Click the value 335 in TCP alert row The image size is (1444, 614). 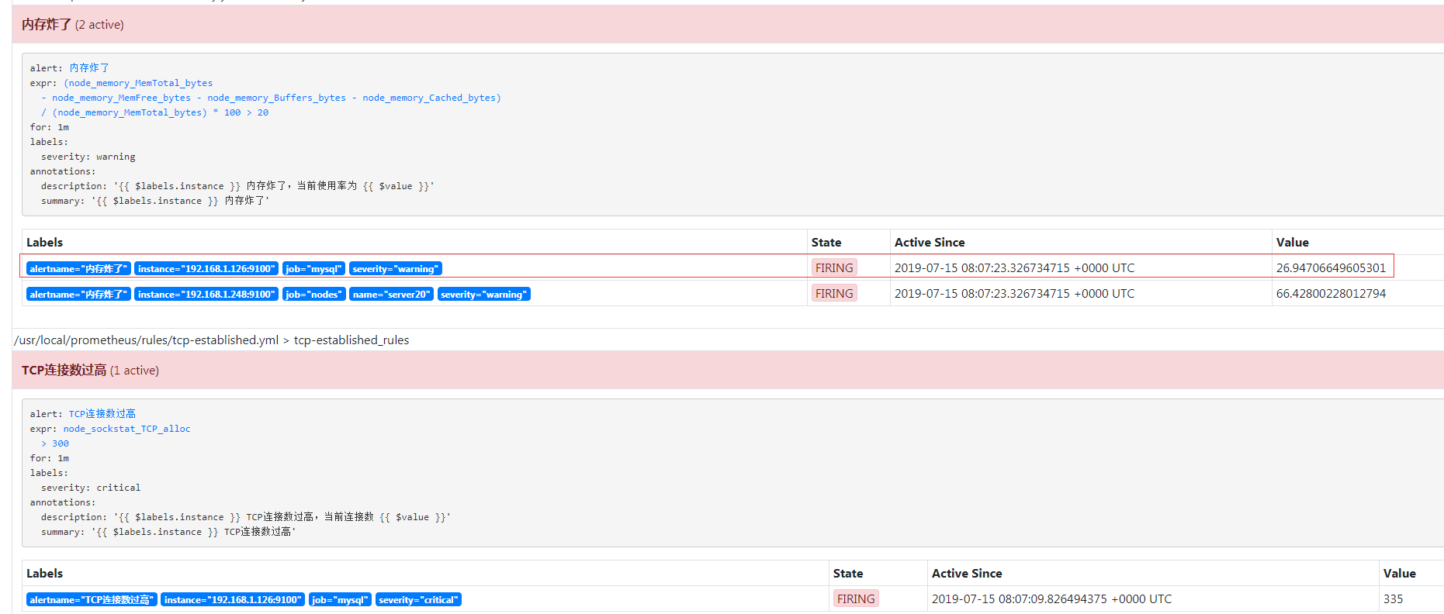pyautogui.click(x=1393, y=599)
